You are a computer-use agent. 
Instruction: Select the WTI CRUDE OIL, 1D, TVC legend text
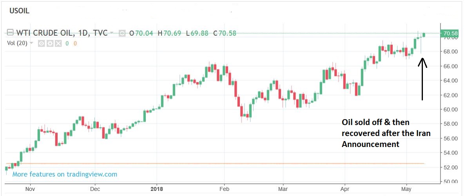(x=61, y=33)
